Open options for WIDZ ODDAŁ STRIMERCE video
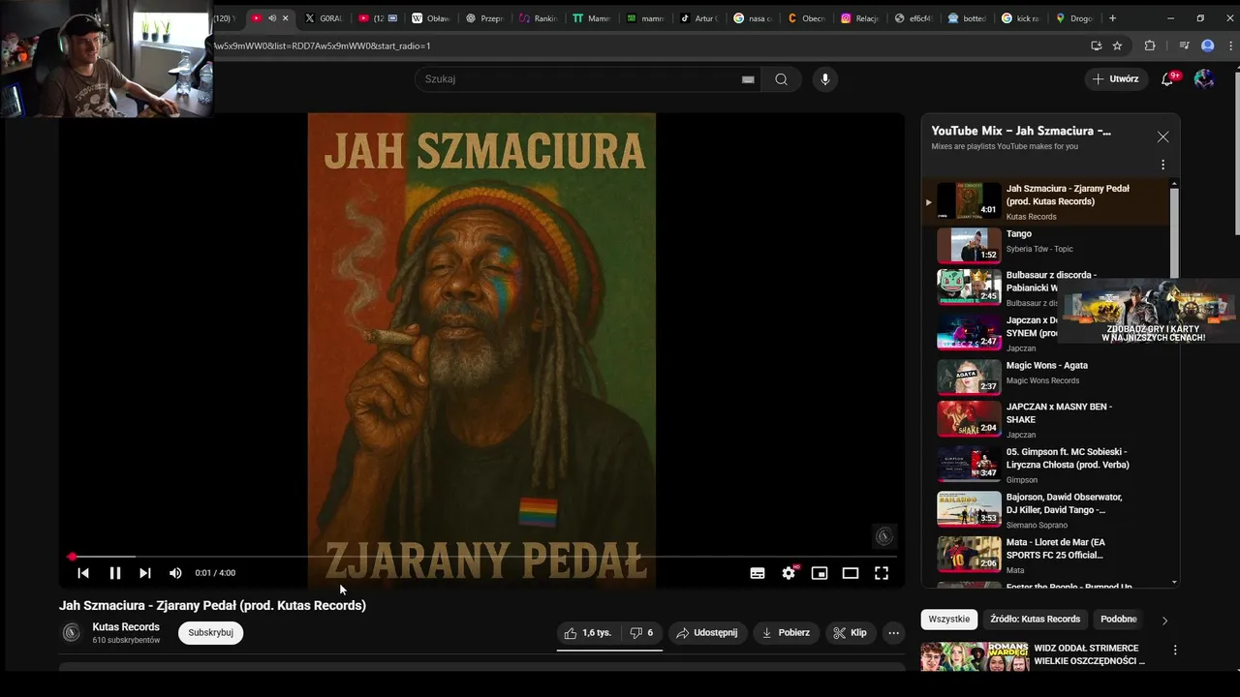The image size is (1240, 697). 1175,651
